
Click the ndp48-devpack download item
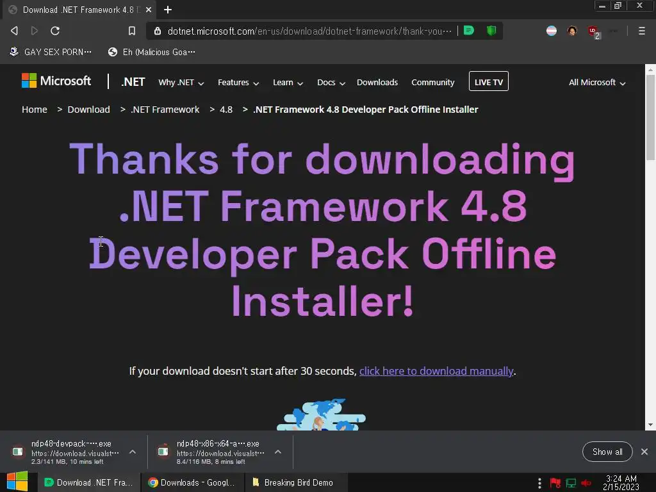click(x=67, y=452)
